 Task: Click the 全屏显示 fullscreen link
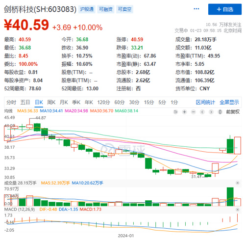(x=229, y=103)
